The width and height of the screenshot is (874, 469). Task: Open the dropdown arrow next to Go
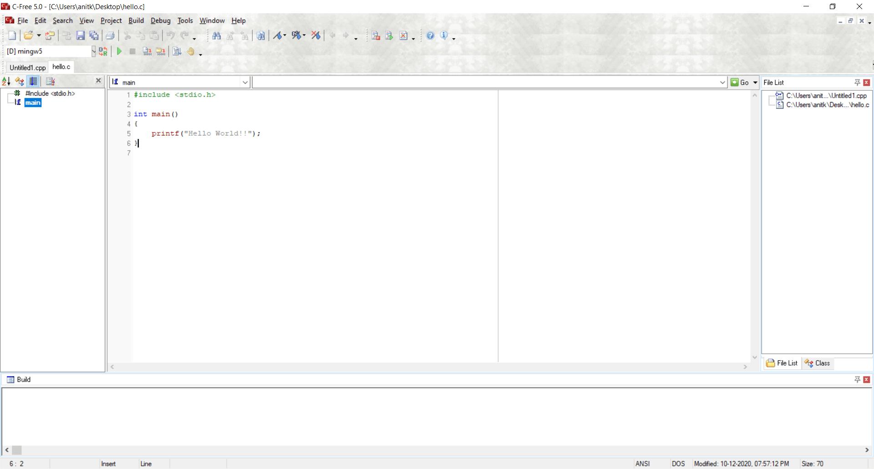coord(755,82)
